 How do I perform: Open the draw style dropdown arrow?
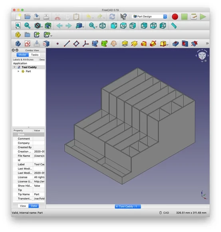(x=42, y=27)
